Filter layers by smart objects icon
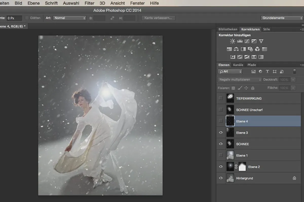Screen dimensions: 304x202 [x=282, y=72]
